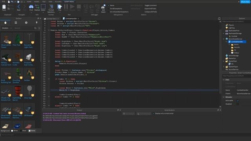Open the Toolbox Inventory grid tab

point(16,23)
